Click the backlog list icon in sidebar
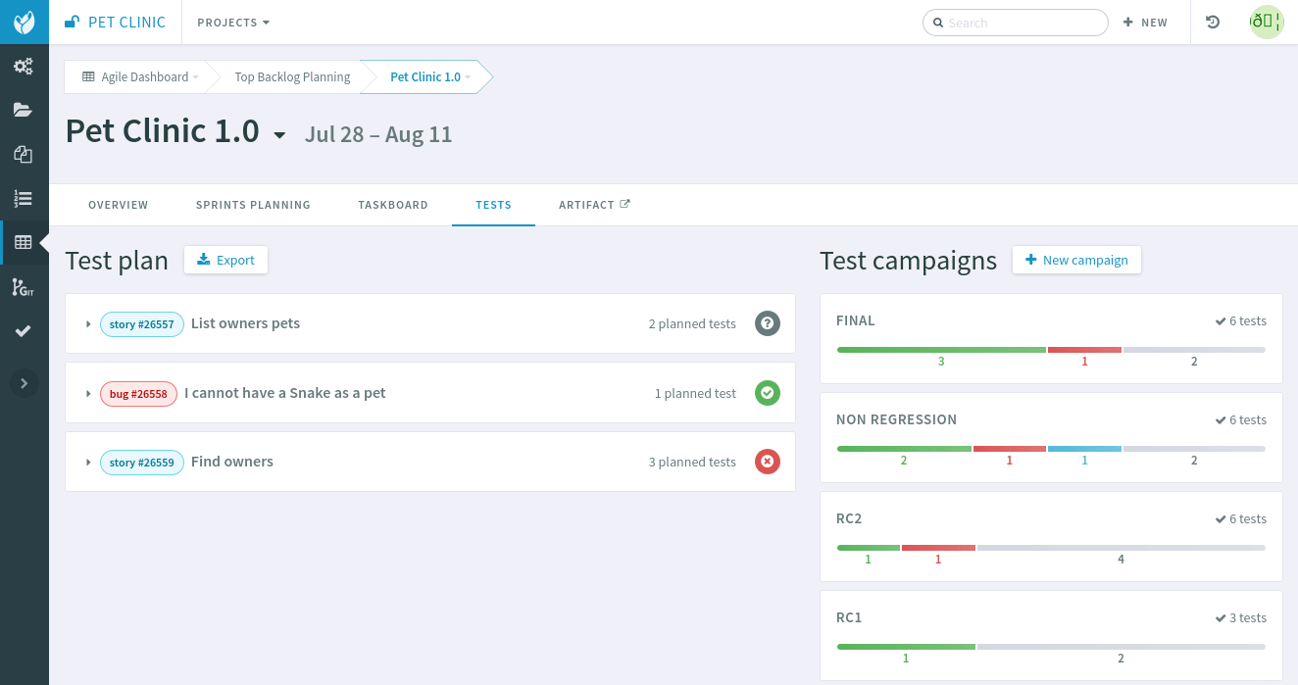The width and height of the screenshot is (1298, 685). (x=24, y=198)
